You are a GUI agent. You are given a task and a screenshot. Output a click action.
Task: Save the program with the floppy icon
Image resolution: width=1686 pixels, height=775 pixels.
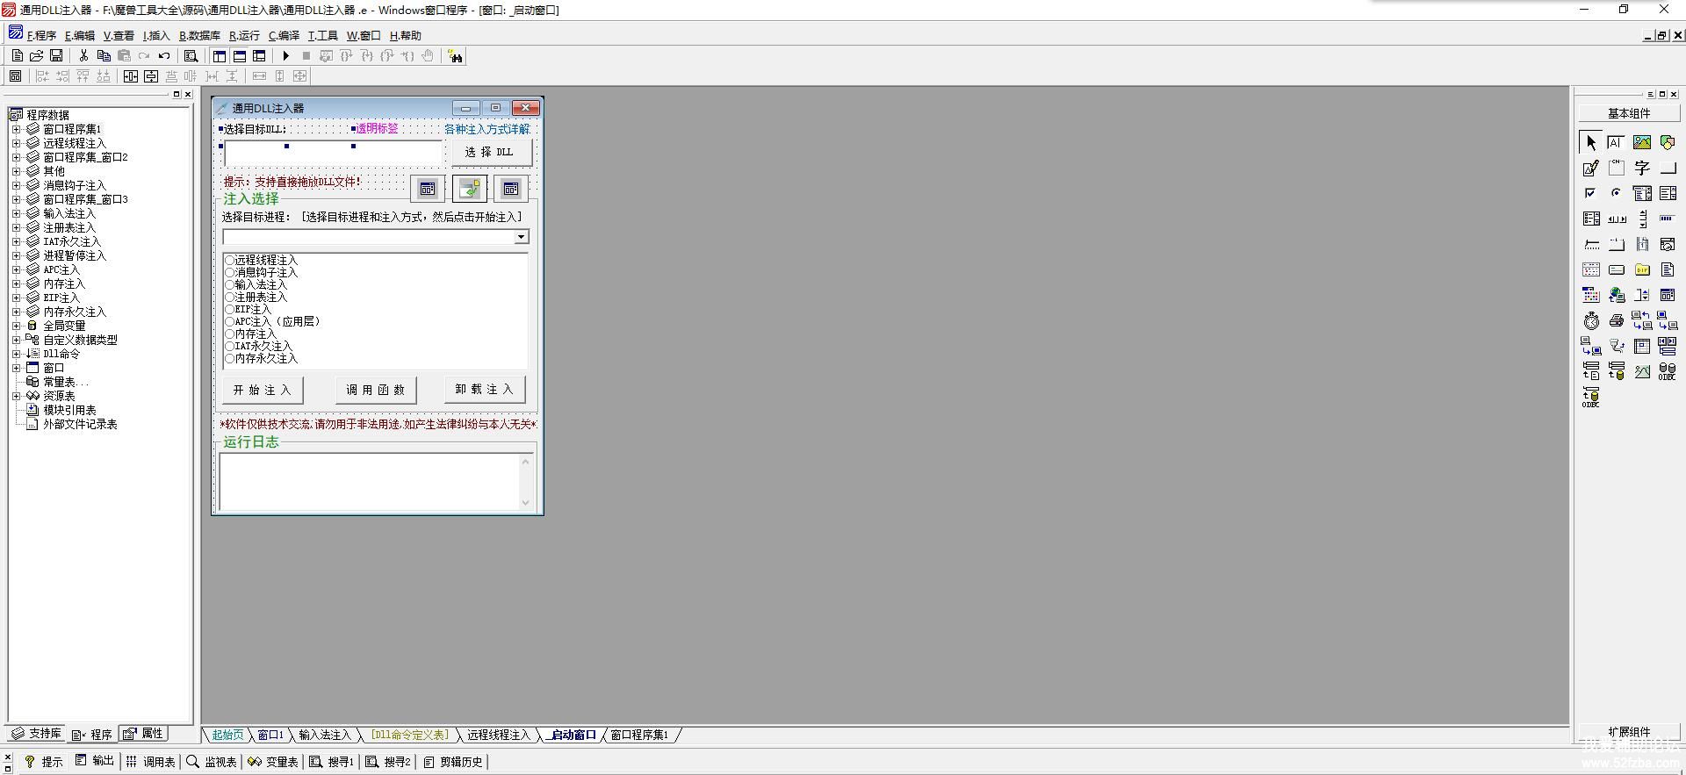pyautogui.click(x=56, y=56)
